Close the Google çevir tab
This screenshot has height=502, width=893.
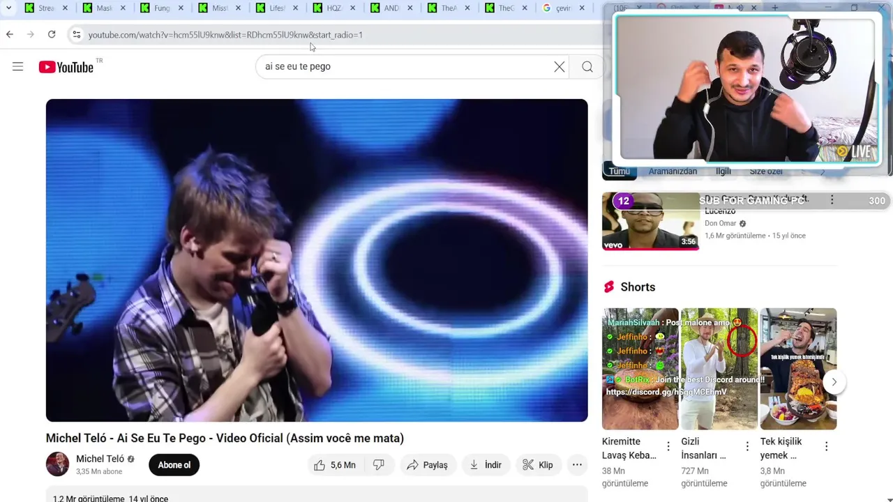tap(583, 8)
